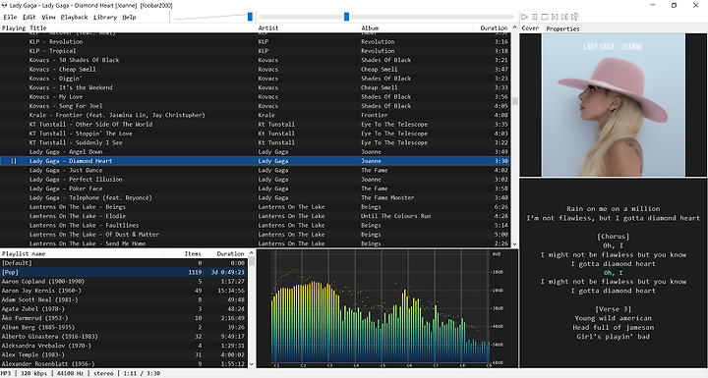Select Aaron Jay Kernis (1960-) playlist
Viewport: 708px width, 378px height.
[x=124, y=291]
